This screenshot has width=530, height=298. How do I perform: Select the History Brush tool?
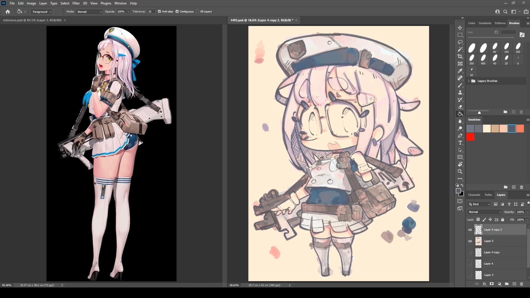[460, 100]
